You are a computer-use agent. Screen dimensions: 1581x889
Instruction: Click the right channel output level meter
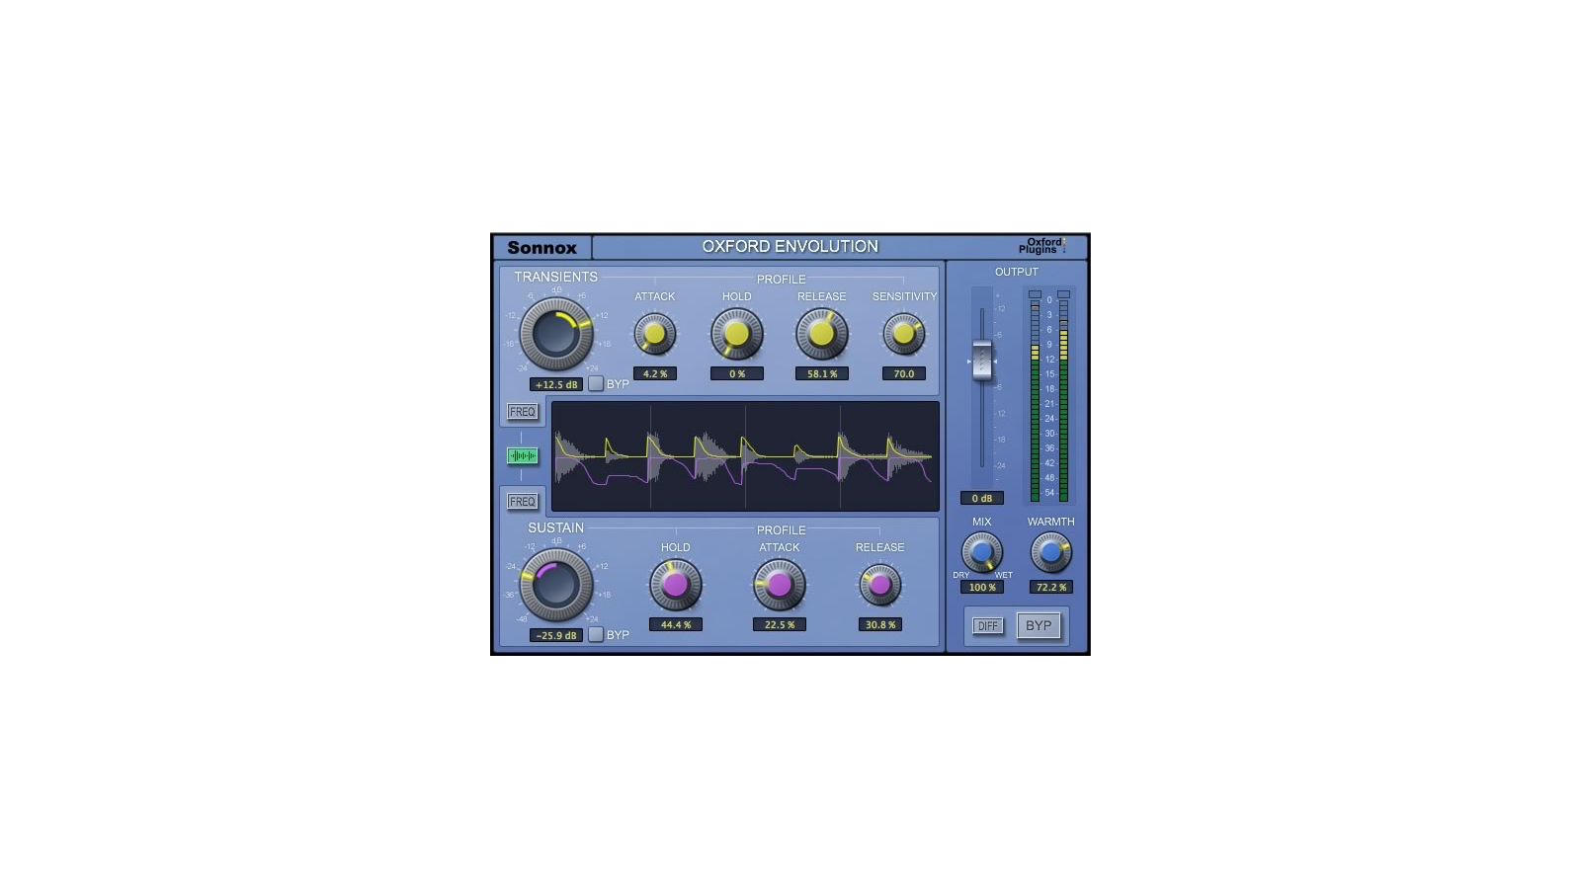[1063, 401]
